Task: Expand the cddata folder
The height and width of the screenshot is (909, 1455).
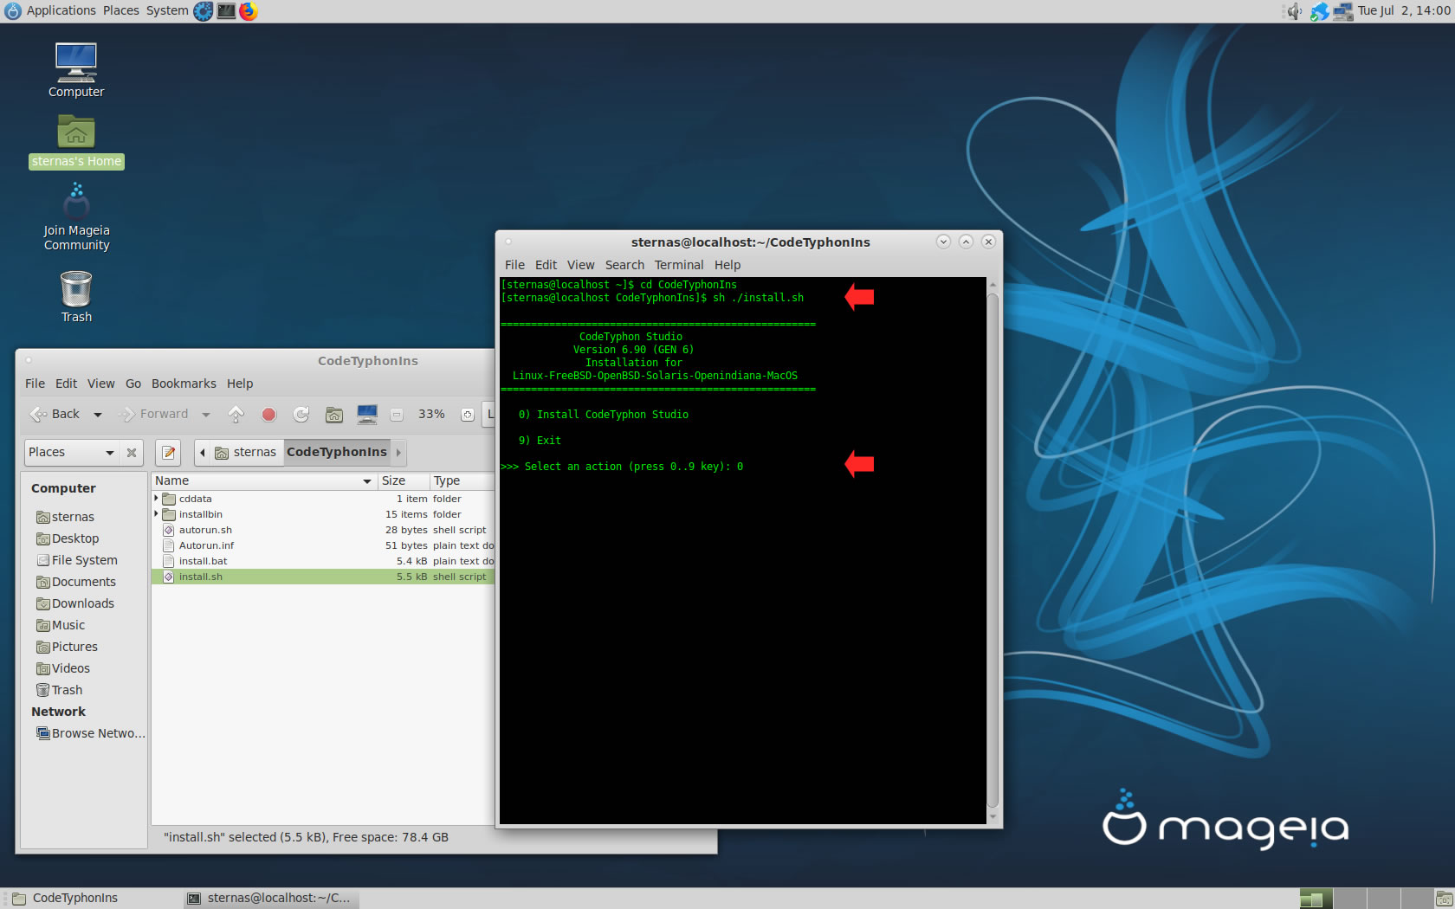Action: [157, 499]
